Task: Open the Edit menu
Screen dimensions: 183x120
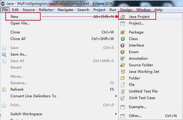Action: tap(15, 10)
